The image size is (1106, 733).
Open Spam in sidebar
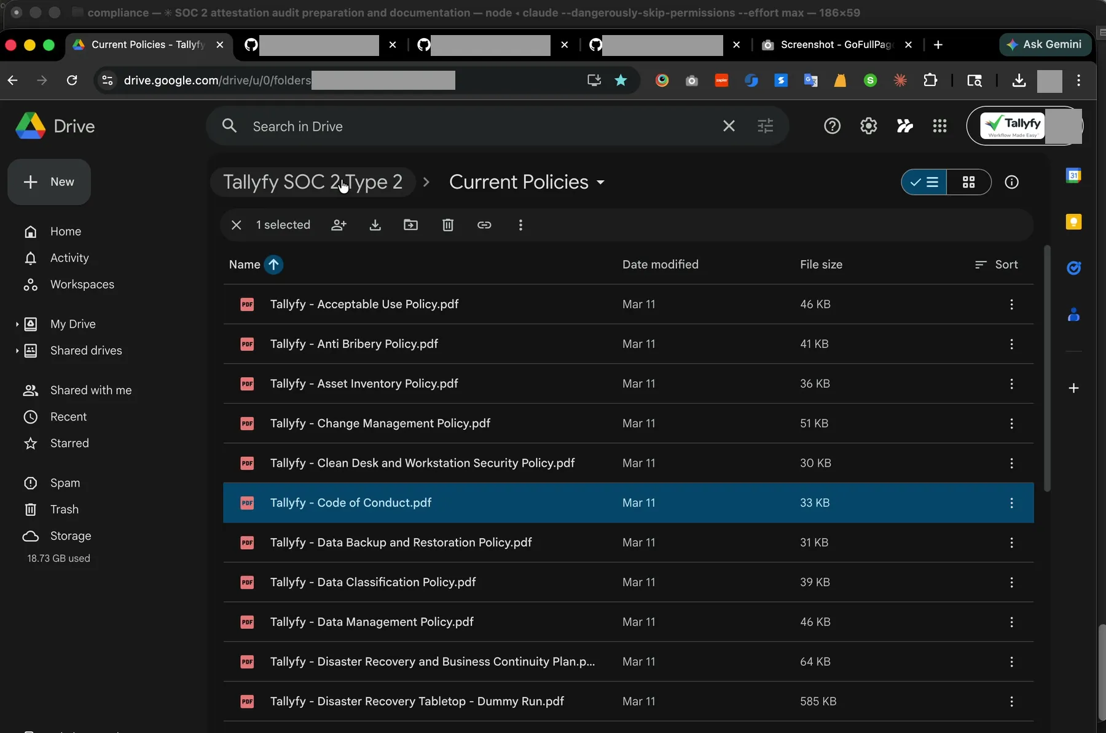65,483
